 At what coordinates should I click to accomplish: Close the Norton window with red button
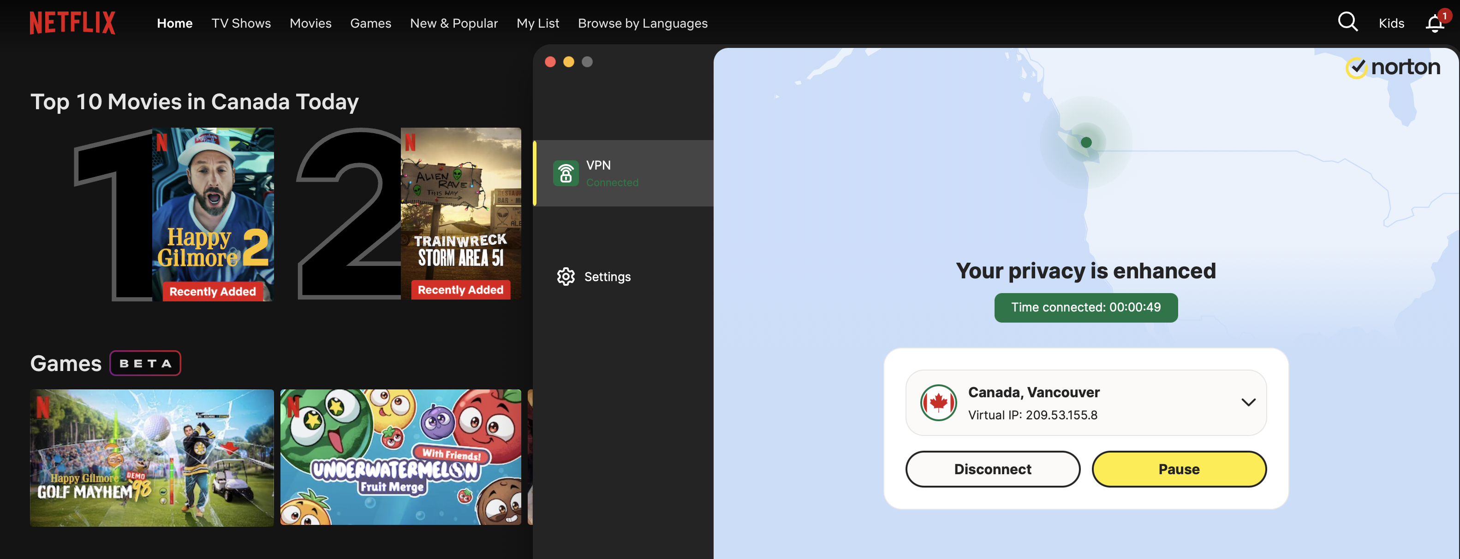coord(550,62)
